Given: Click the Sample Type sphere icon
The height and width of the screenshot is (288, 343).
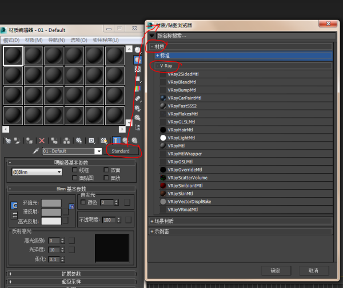Looking at the screenshot, I should 138,50.
